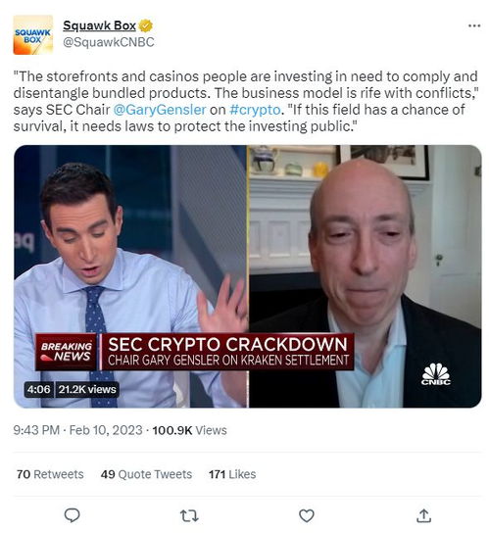Open the three-dot more options menu
This screenshot has height=534, width=489.
[x=474, y=25]
